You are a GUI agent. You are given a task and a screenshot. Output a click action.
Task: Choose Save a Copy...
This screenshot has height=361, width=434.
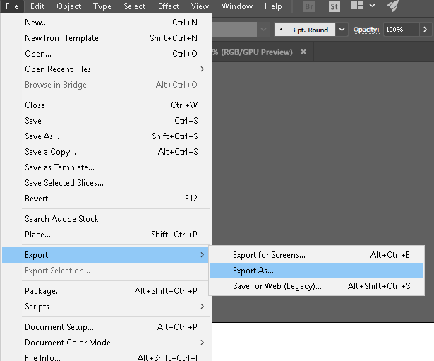pyautogui.click(x=106, y=152)
